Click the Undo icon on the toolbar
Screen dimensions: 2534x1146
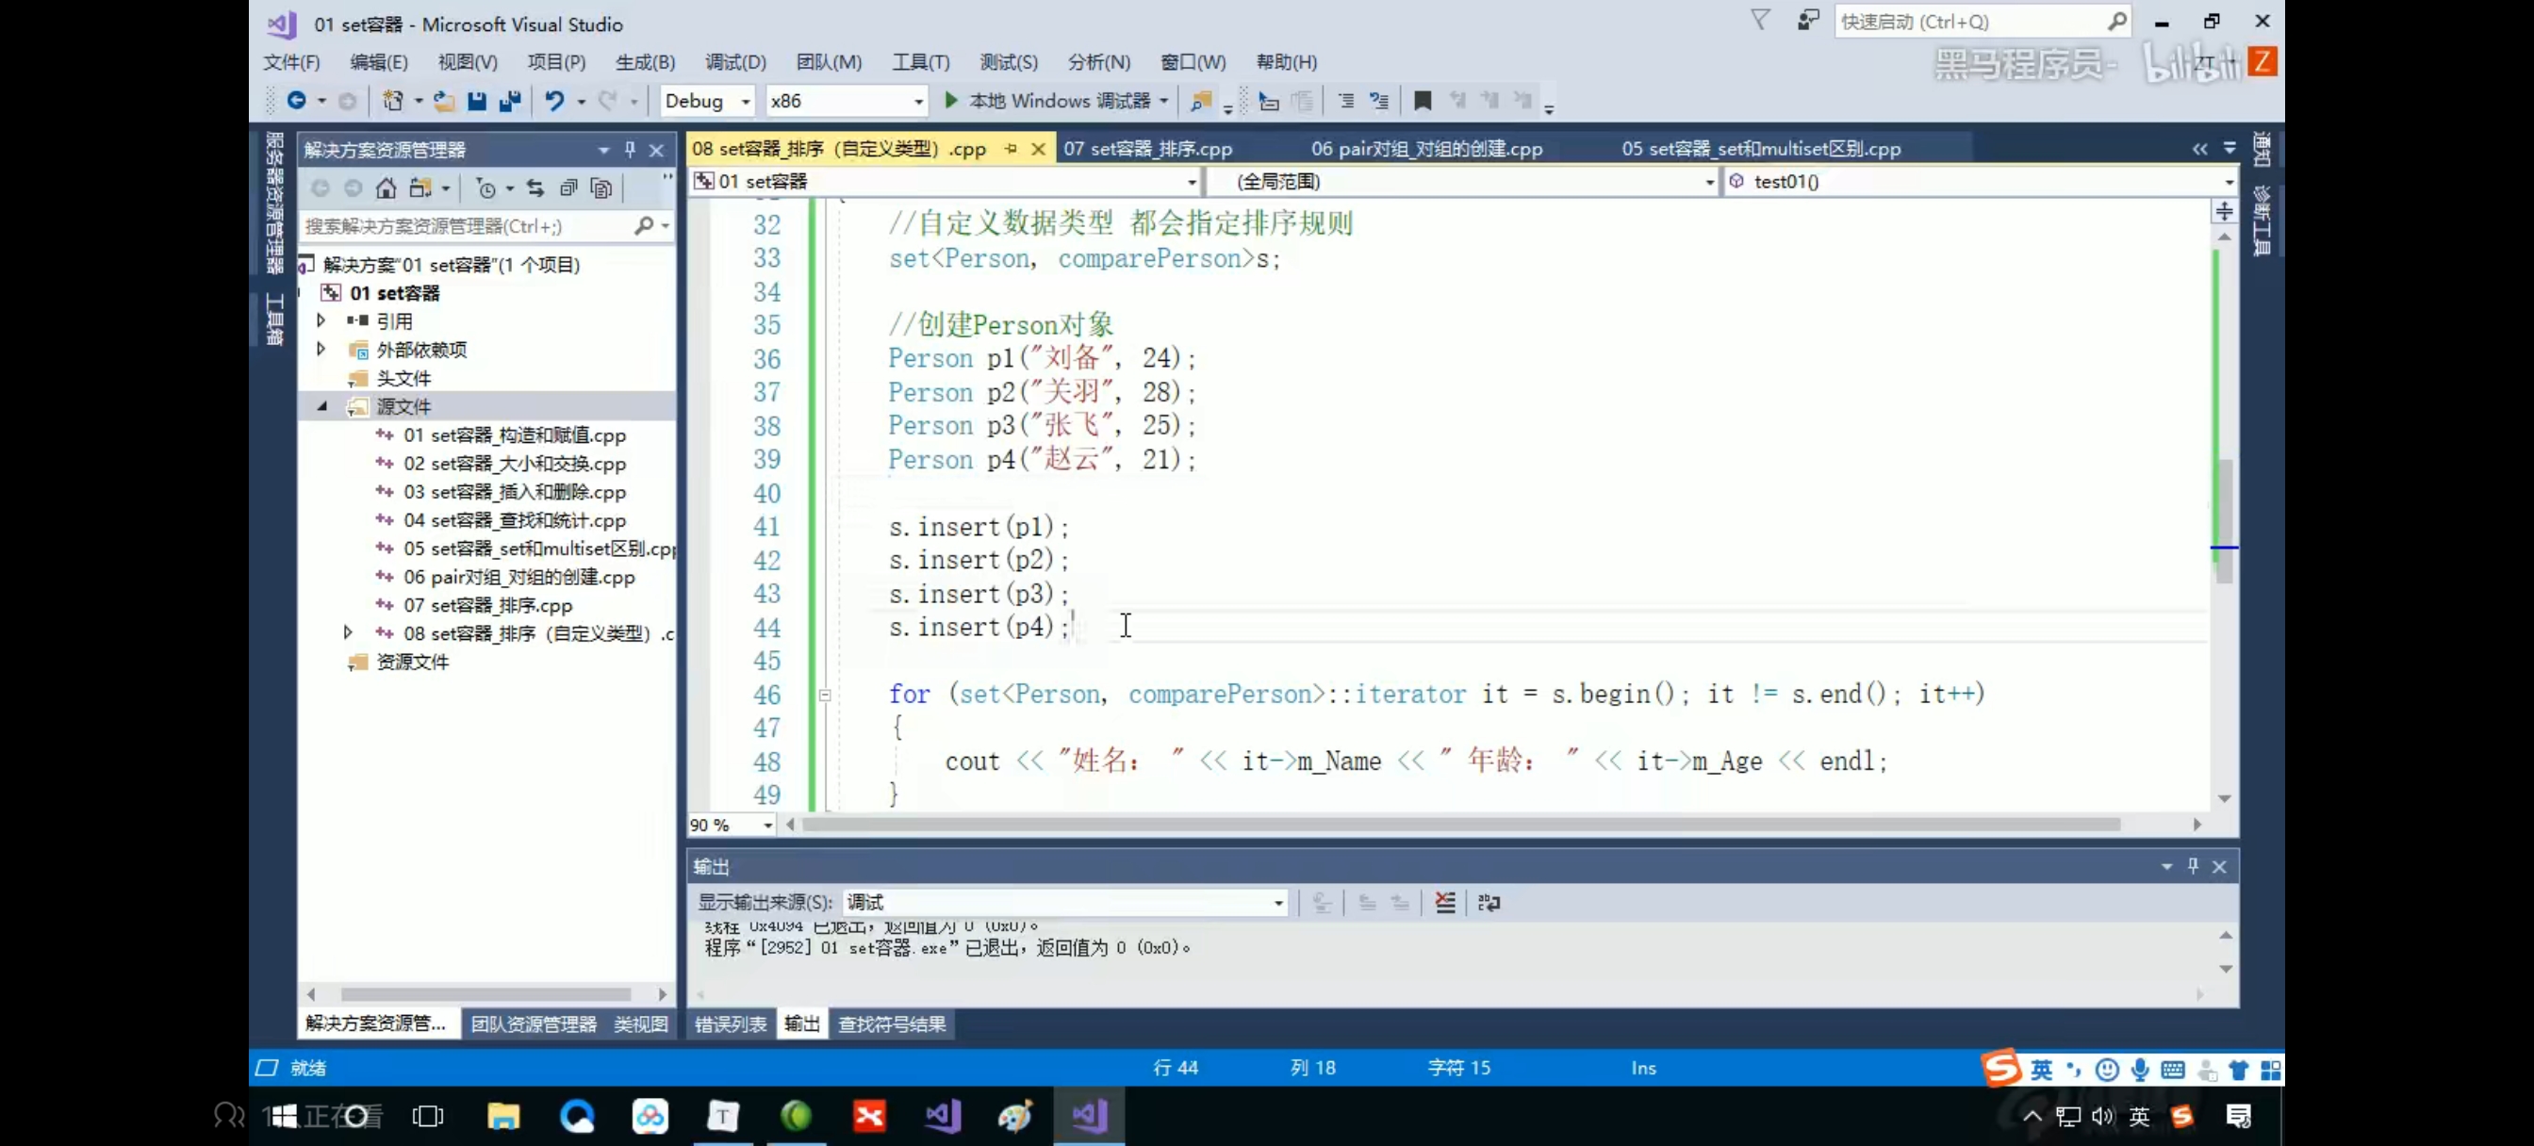point(557,100)
